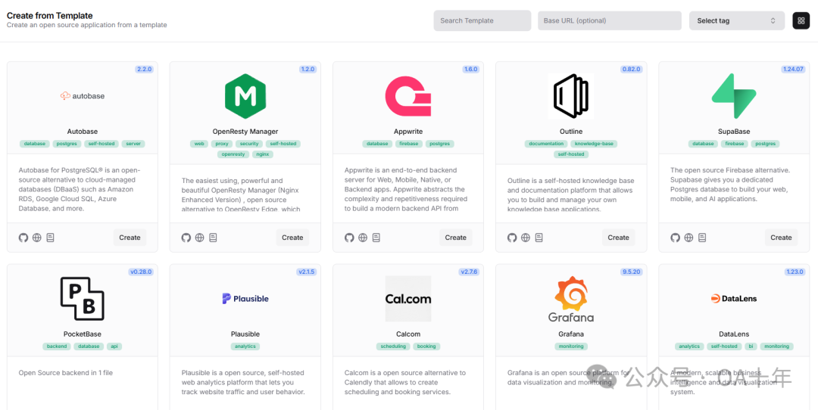Click the Cal.com logo
818x410 pixels.
coord(408,299)
